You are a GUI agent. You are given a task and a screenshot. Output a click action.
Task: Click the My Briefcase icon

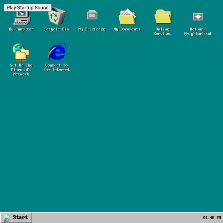92,15
